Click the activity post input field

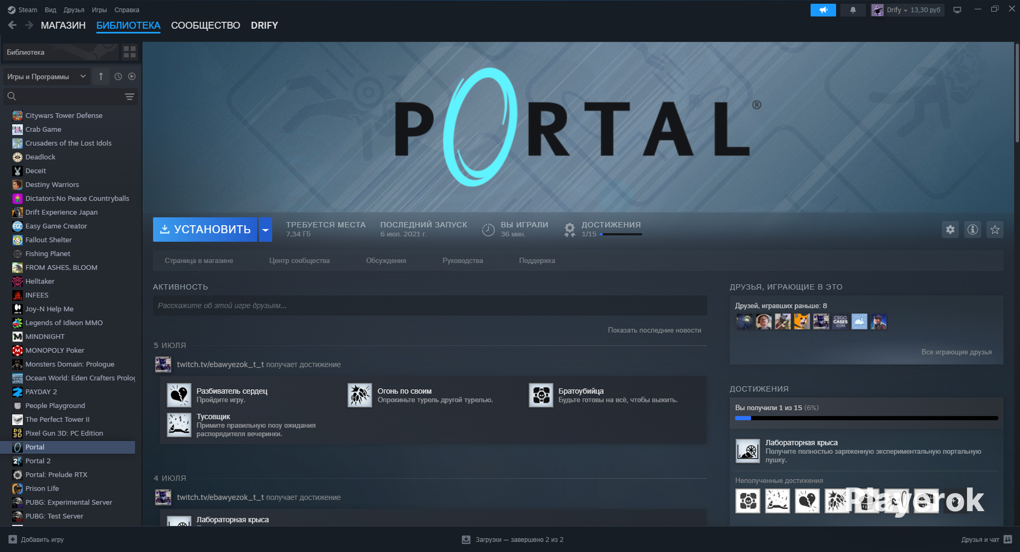click(x=430, y=305)
